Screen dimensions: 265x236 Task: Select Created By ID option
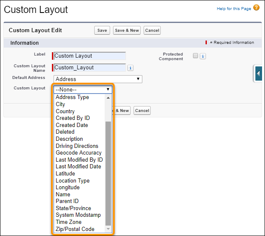coord(79,118)
